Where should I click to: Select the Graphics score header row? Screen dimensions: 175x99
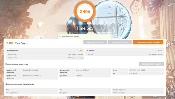(x=45, y=50)
